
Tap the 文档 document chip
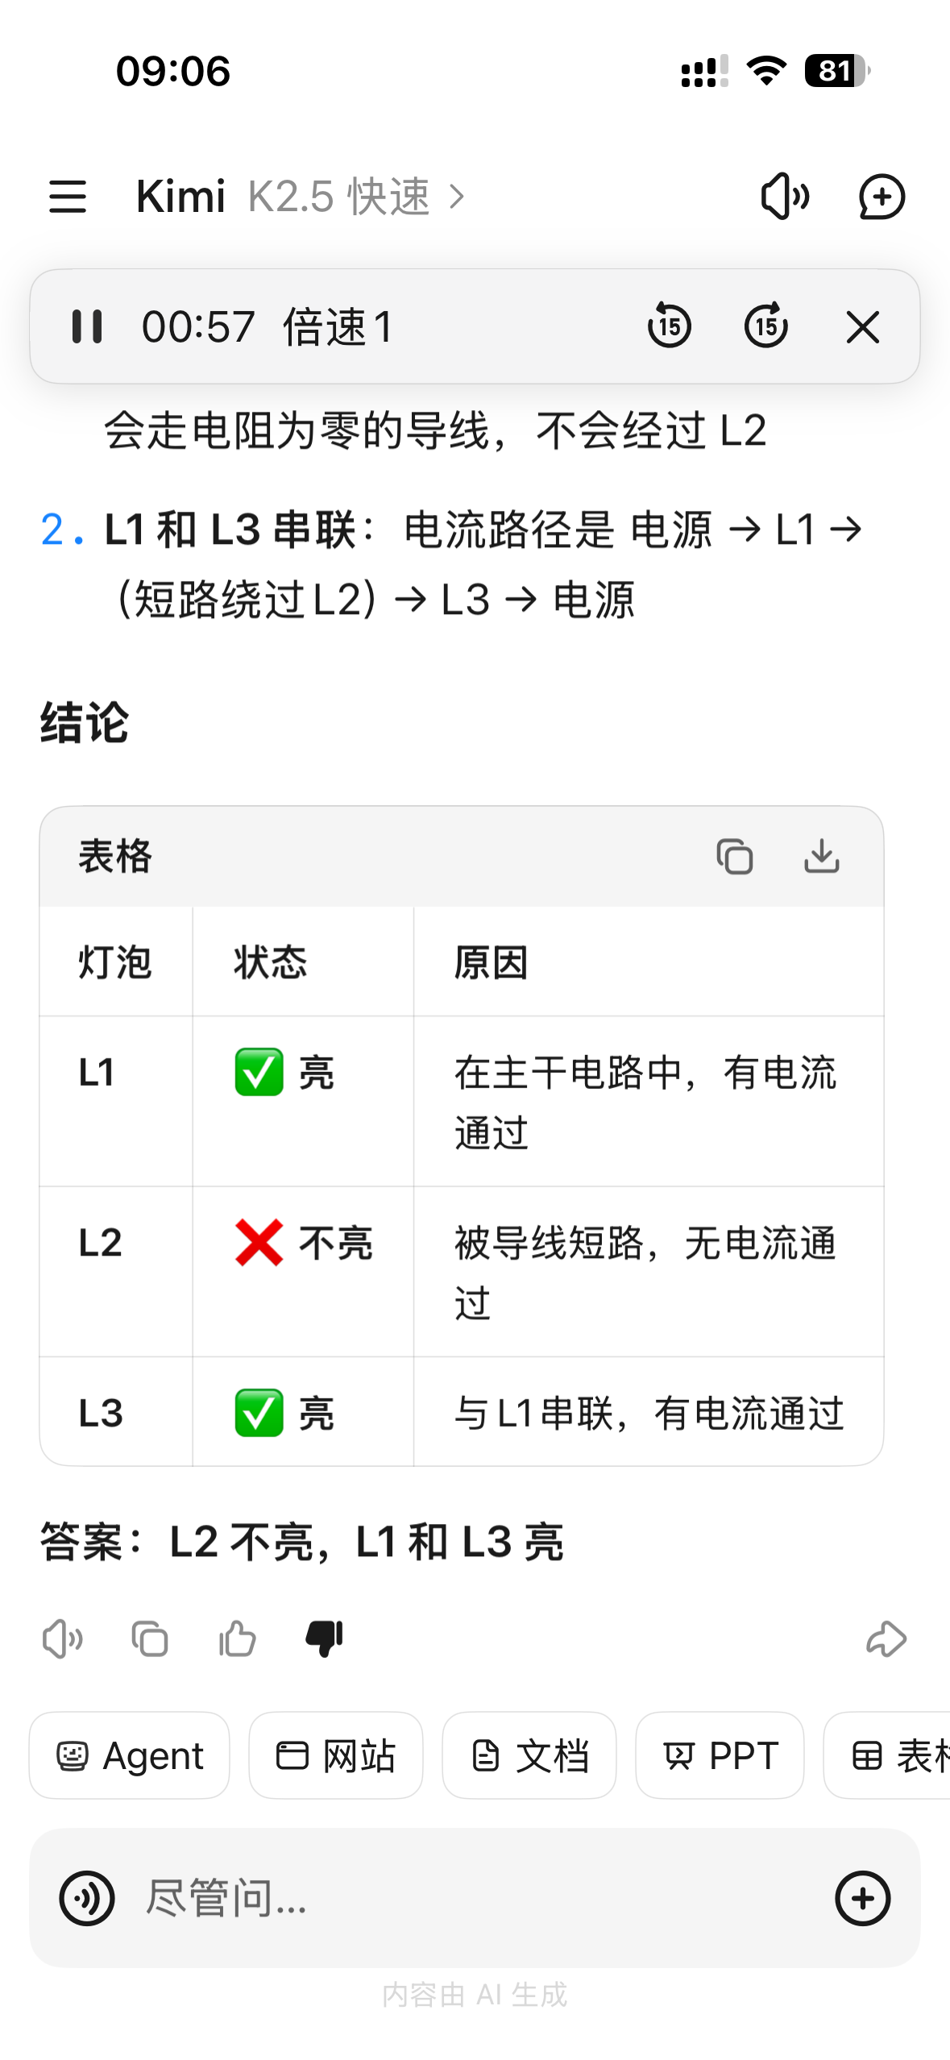point(529,1755)
